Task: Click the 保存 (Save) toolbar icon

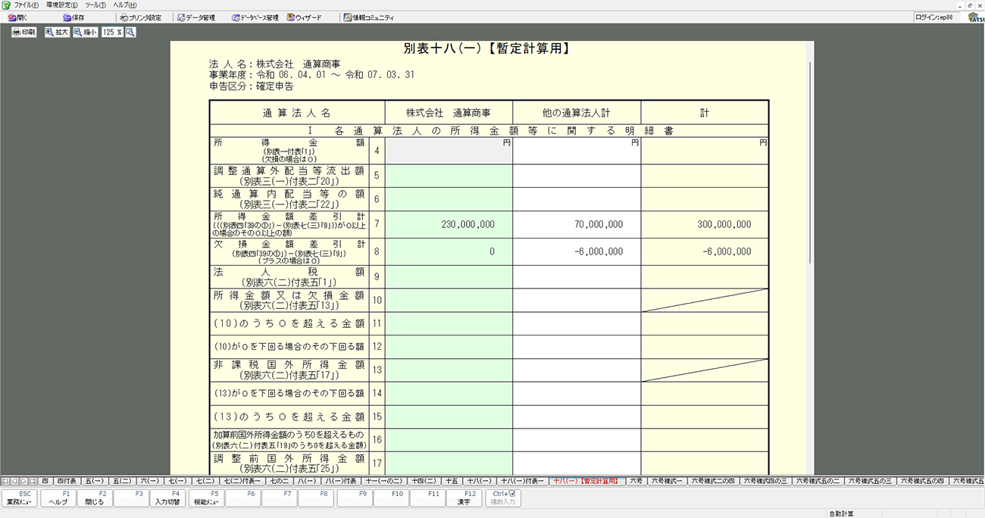Action: 73,17
